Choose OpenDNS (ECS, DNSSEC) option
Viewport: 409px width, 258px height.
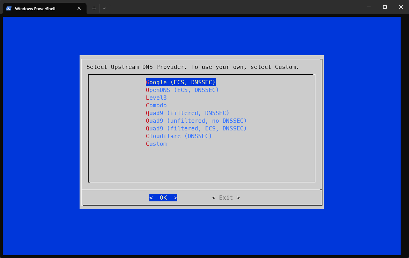coord(182,90)
